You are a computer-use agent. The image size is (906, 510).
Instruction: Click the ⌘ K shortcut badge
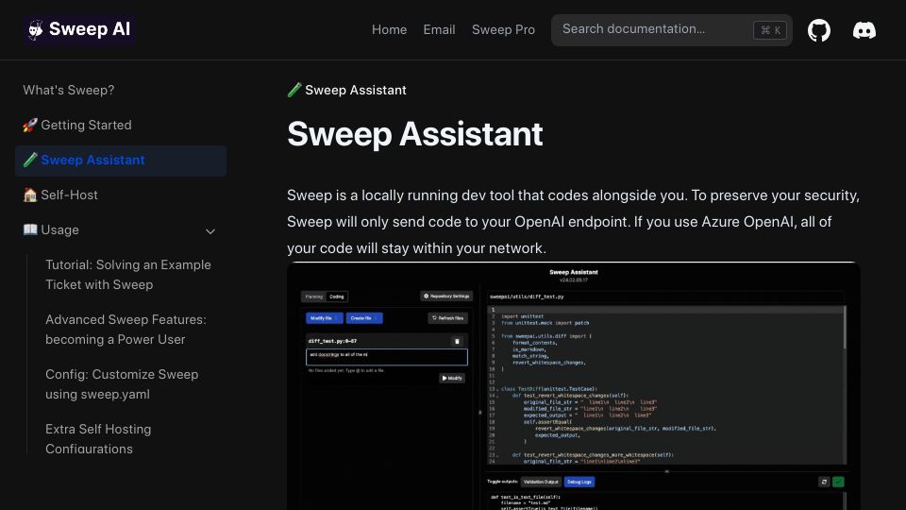770,30
